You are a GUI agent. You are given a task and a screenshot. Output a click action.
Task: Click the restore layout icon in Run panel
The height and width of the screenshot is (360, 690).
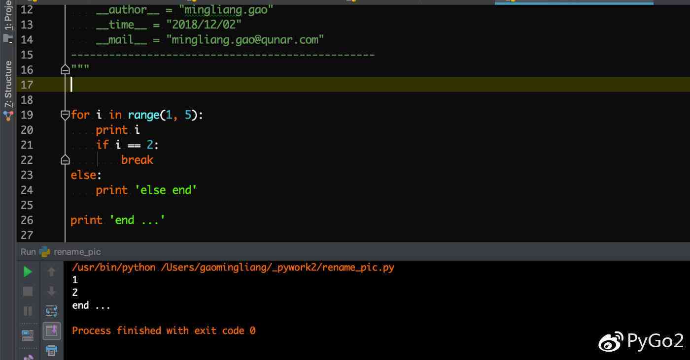point(28,335)
